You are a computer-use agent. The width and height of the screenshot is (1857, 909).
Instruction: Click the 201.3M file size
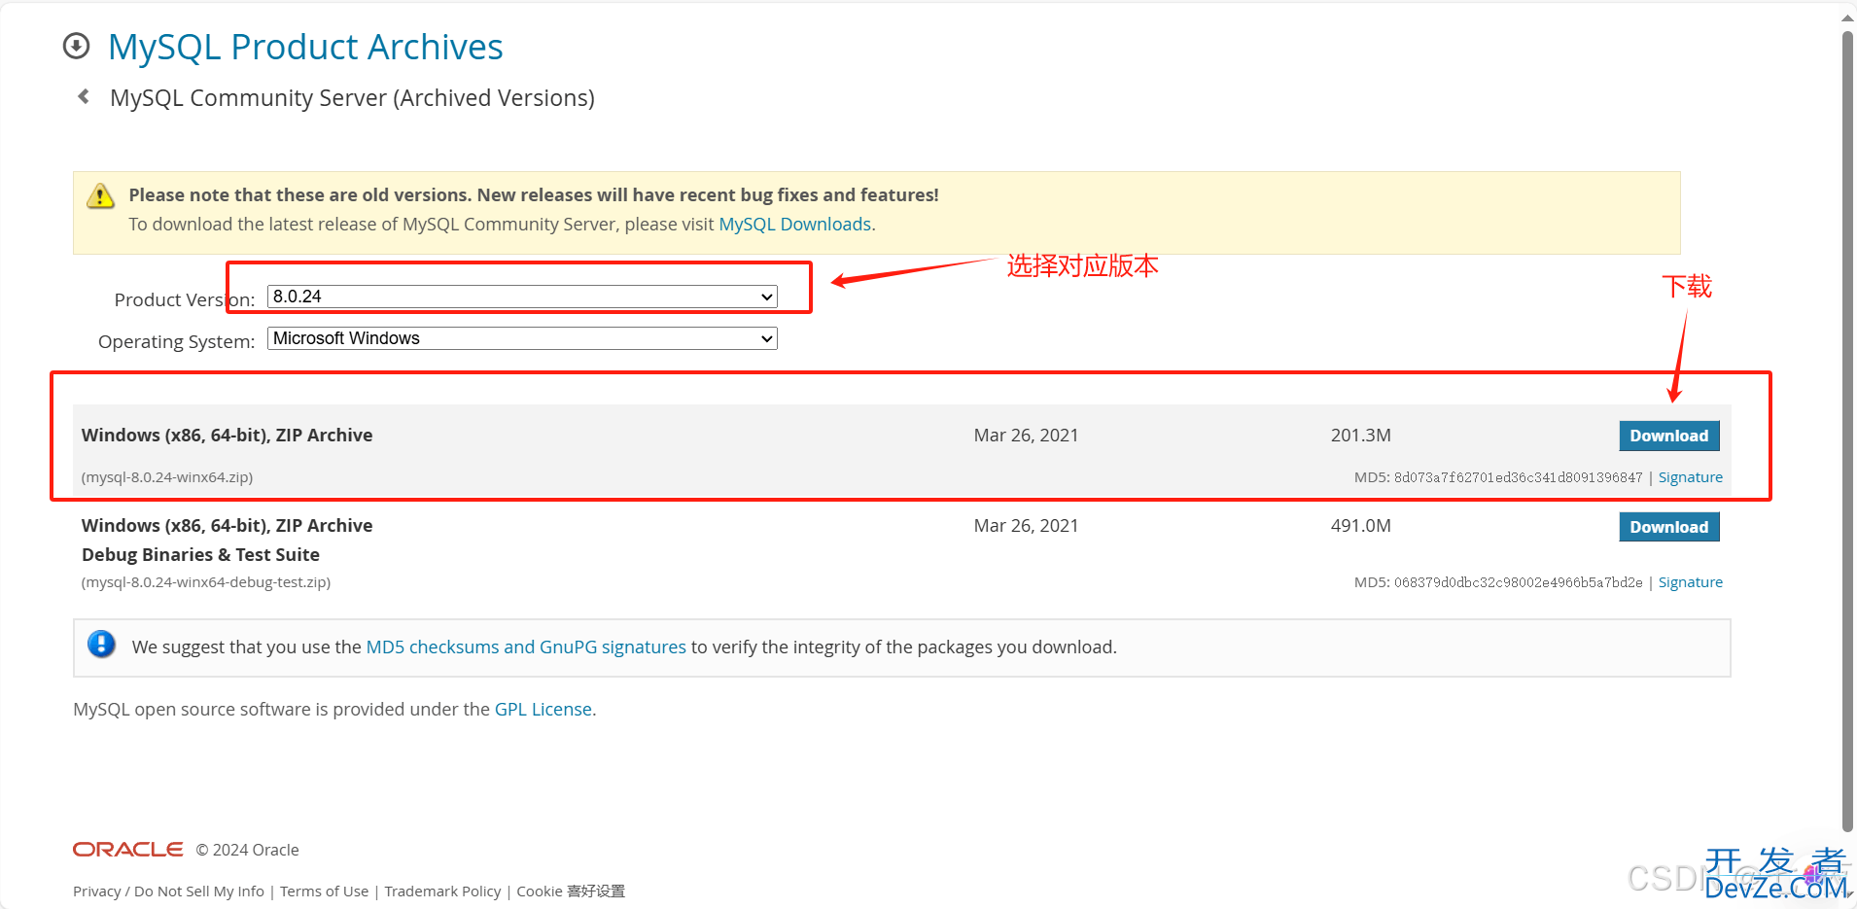click(1360, 436)
